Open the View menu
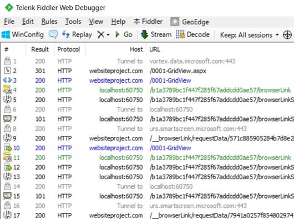 [x=96, y=22]
